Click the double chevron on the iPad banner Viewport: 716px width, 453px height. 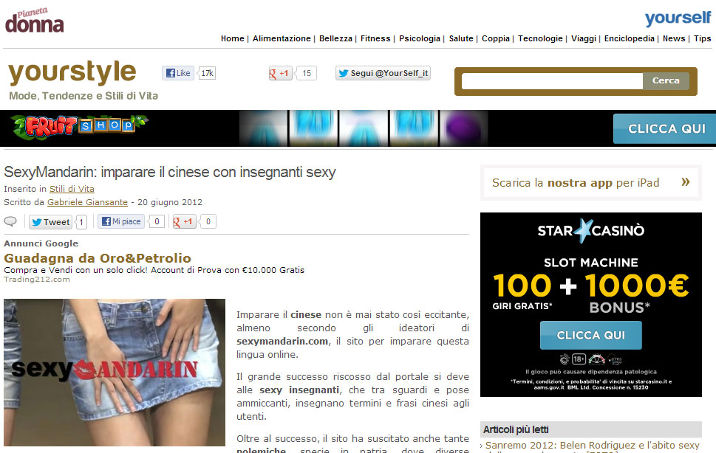686,181
